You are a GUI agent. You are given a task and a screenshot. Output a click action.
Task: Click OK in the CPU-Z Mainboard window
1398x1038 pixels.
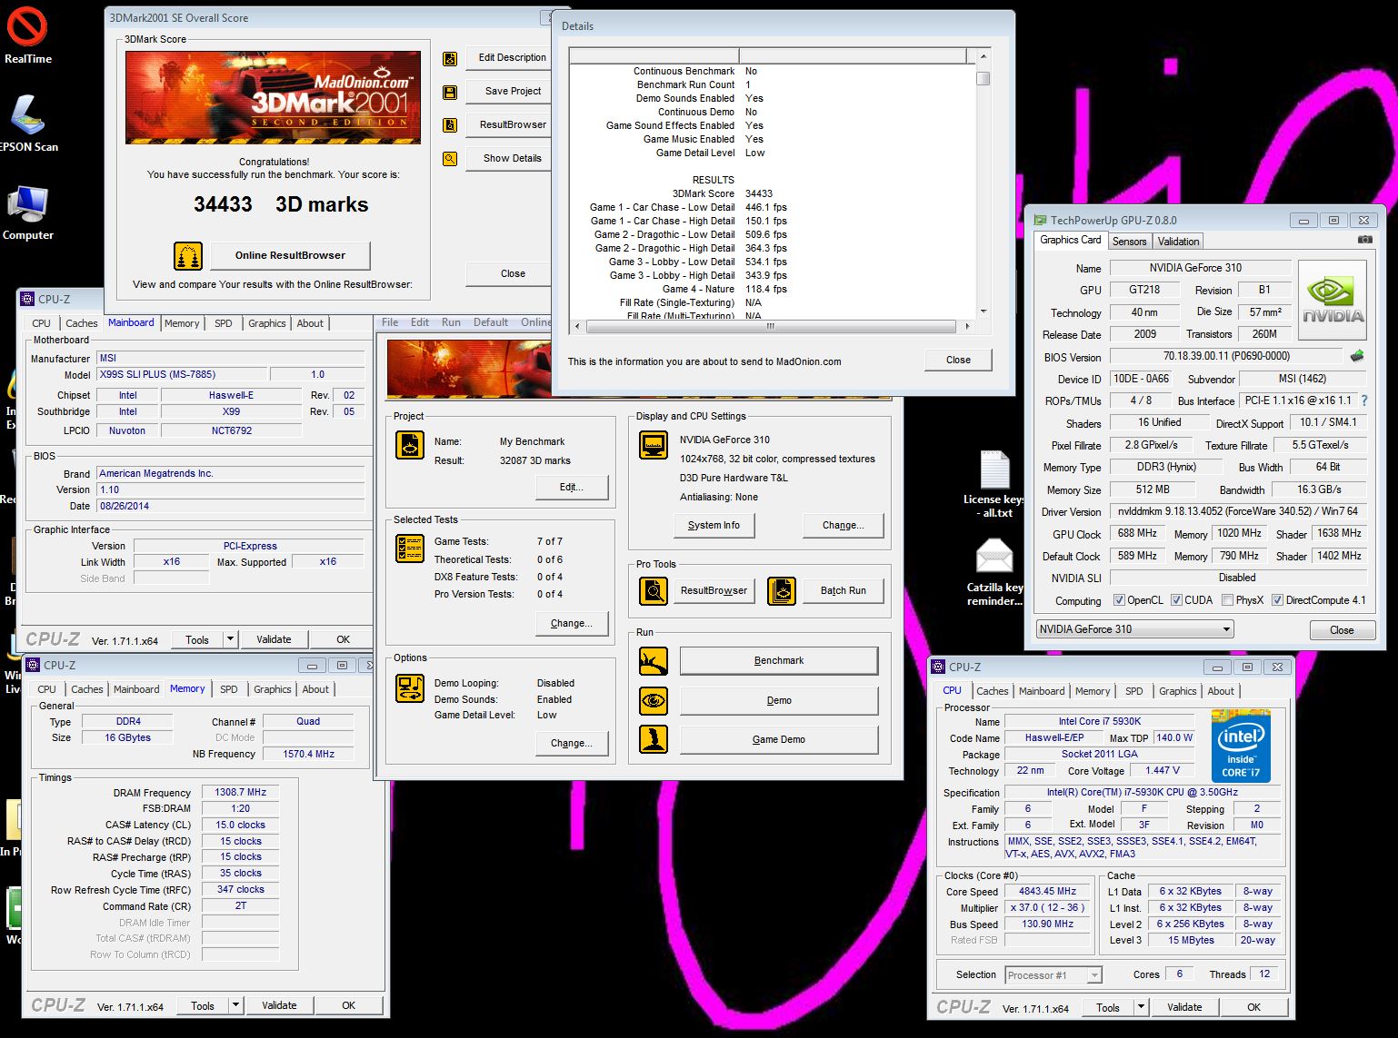(x=343, y=639)
